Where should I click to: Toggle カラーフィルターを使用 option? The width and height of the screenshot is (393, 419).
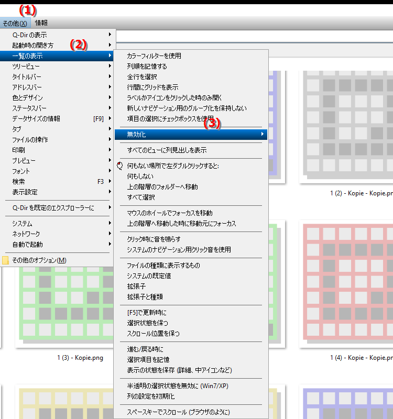tap(154, 56)
